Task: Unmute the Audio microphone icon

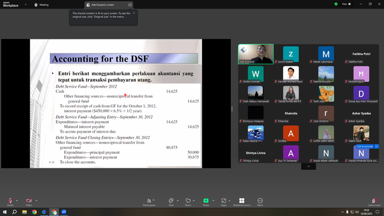Action: point(10,200)
